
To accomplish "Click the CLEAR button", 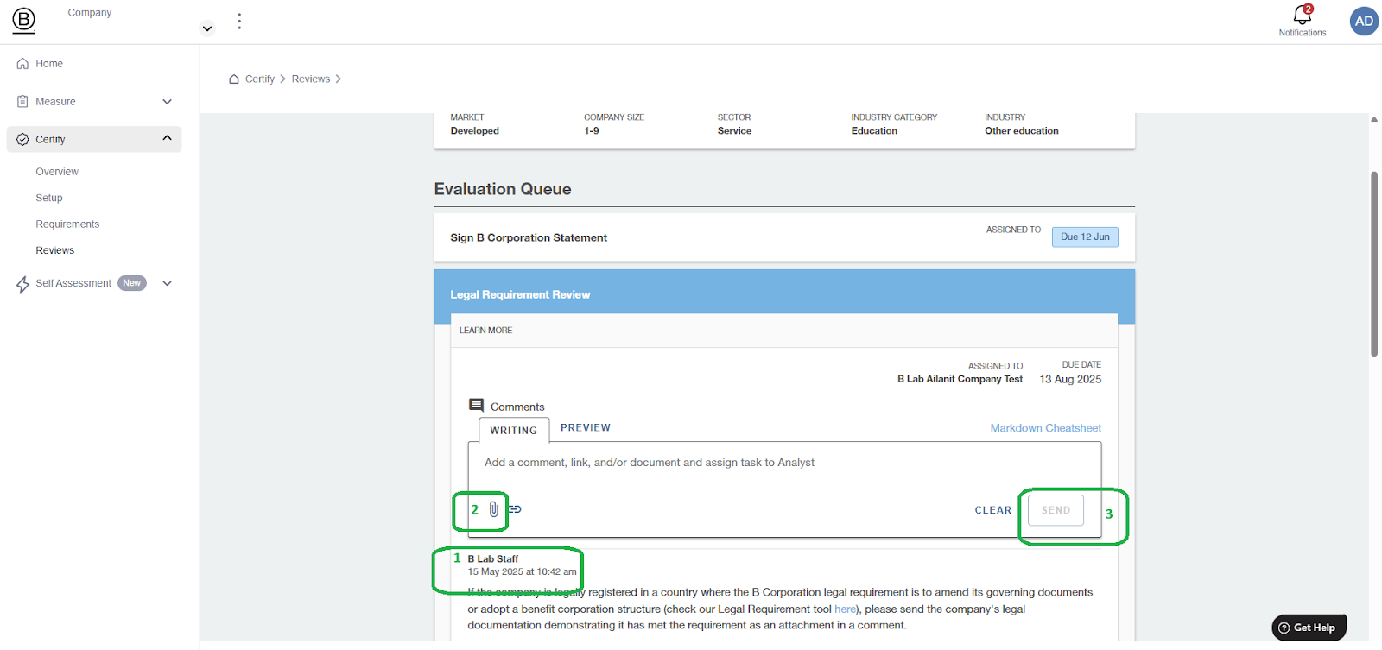I will 993,510.
